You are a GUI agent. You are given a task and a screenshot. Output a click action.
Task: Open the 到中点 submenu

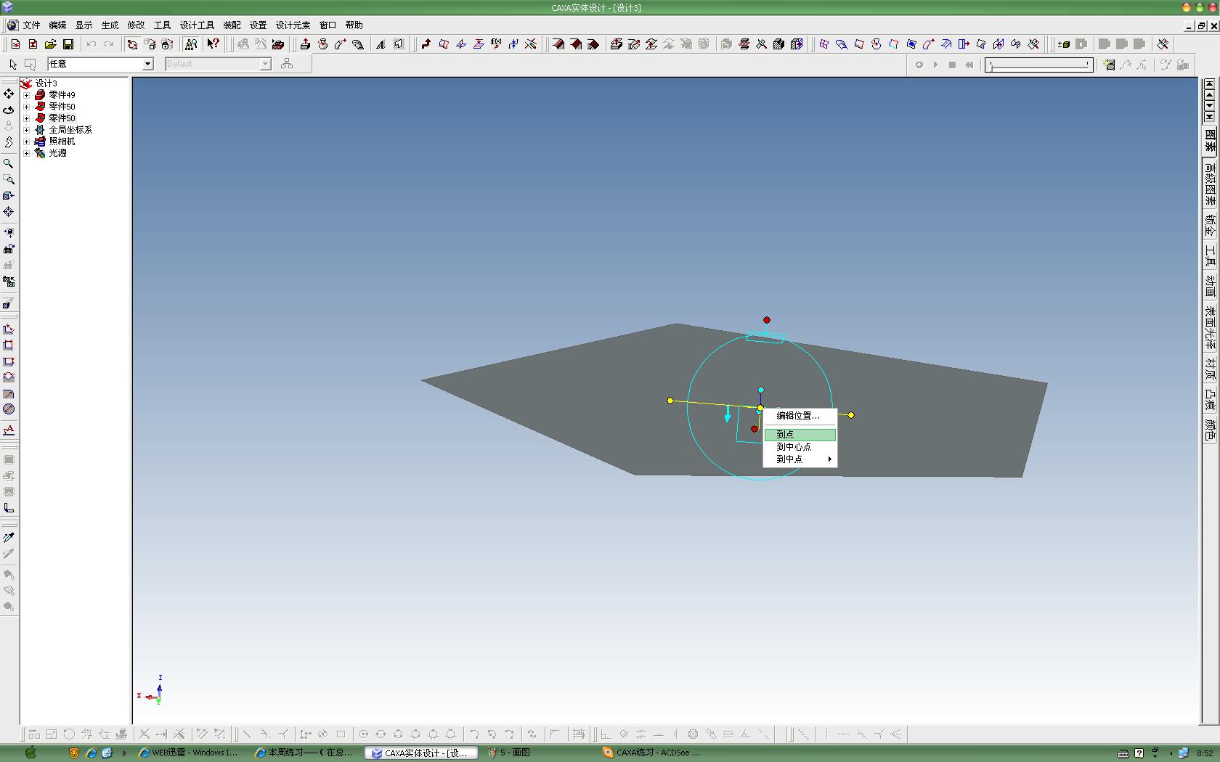800,459
